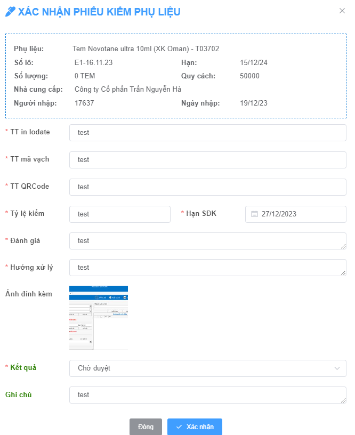Click the dialog title Xác nhận phiếu kiểm phụ liệu
Screen dimensions: 355x435
(x=99, y=12)
